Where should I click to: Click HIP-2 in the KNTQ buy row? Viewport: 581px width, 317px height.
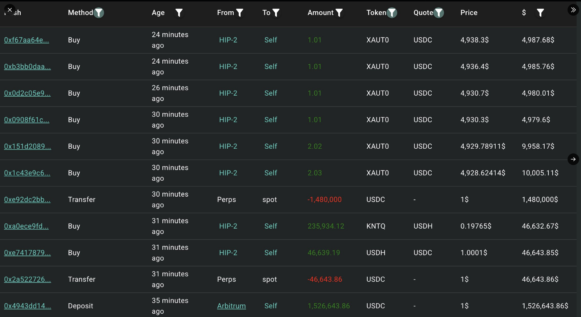228,226
